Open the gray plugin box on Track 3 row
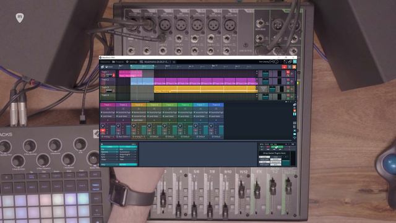 [x=262, y=89]
